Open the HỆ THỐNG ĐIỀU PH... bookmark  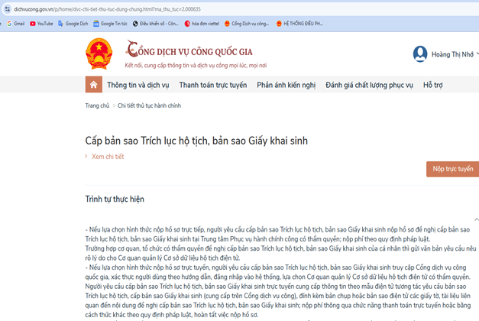point(299,24)
